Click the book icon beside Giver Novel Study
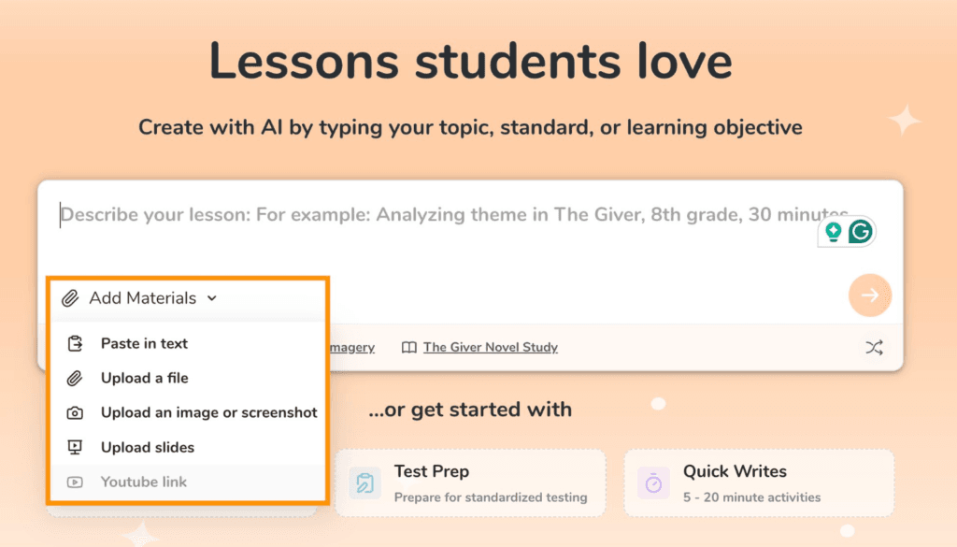Image resolution: width=957 pixels, height=547 pixels. tap(408, 347)
